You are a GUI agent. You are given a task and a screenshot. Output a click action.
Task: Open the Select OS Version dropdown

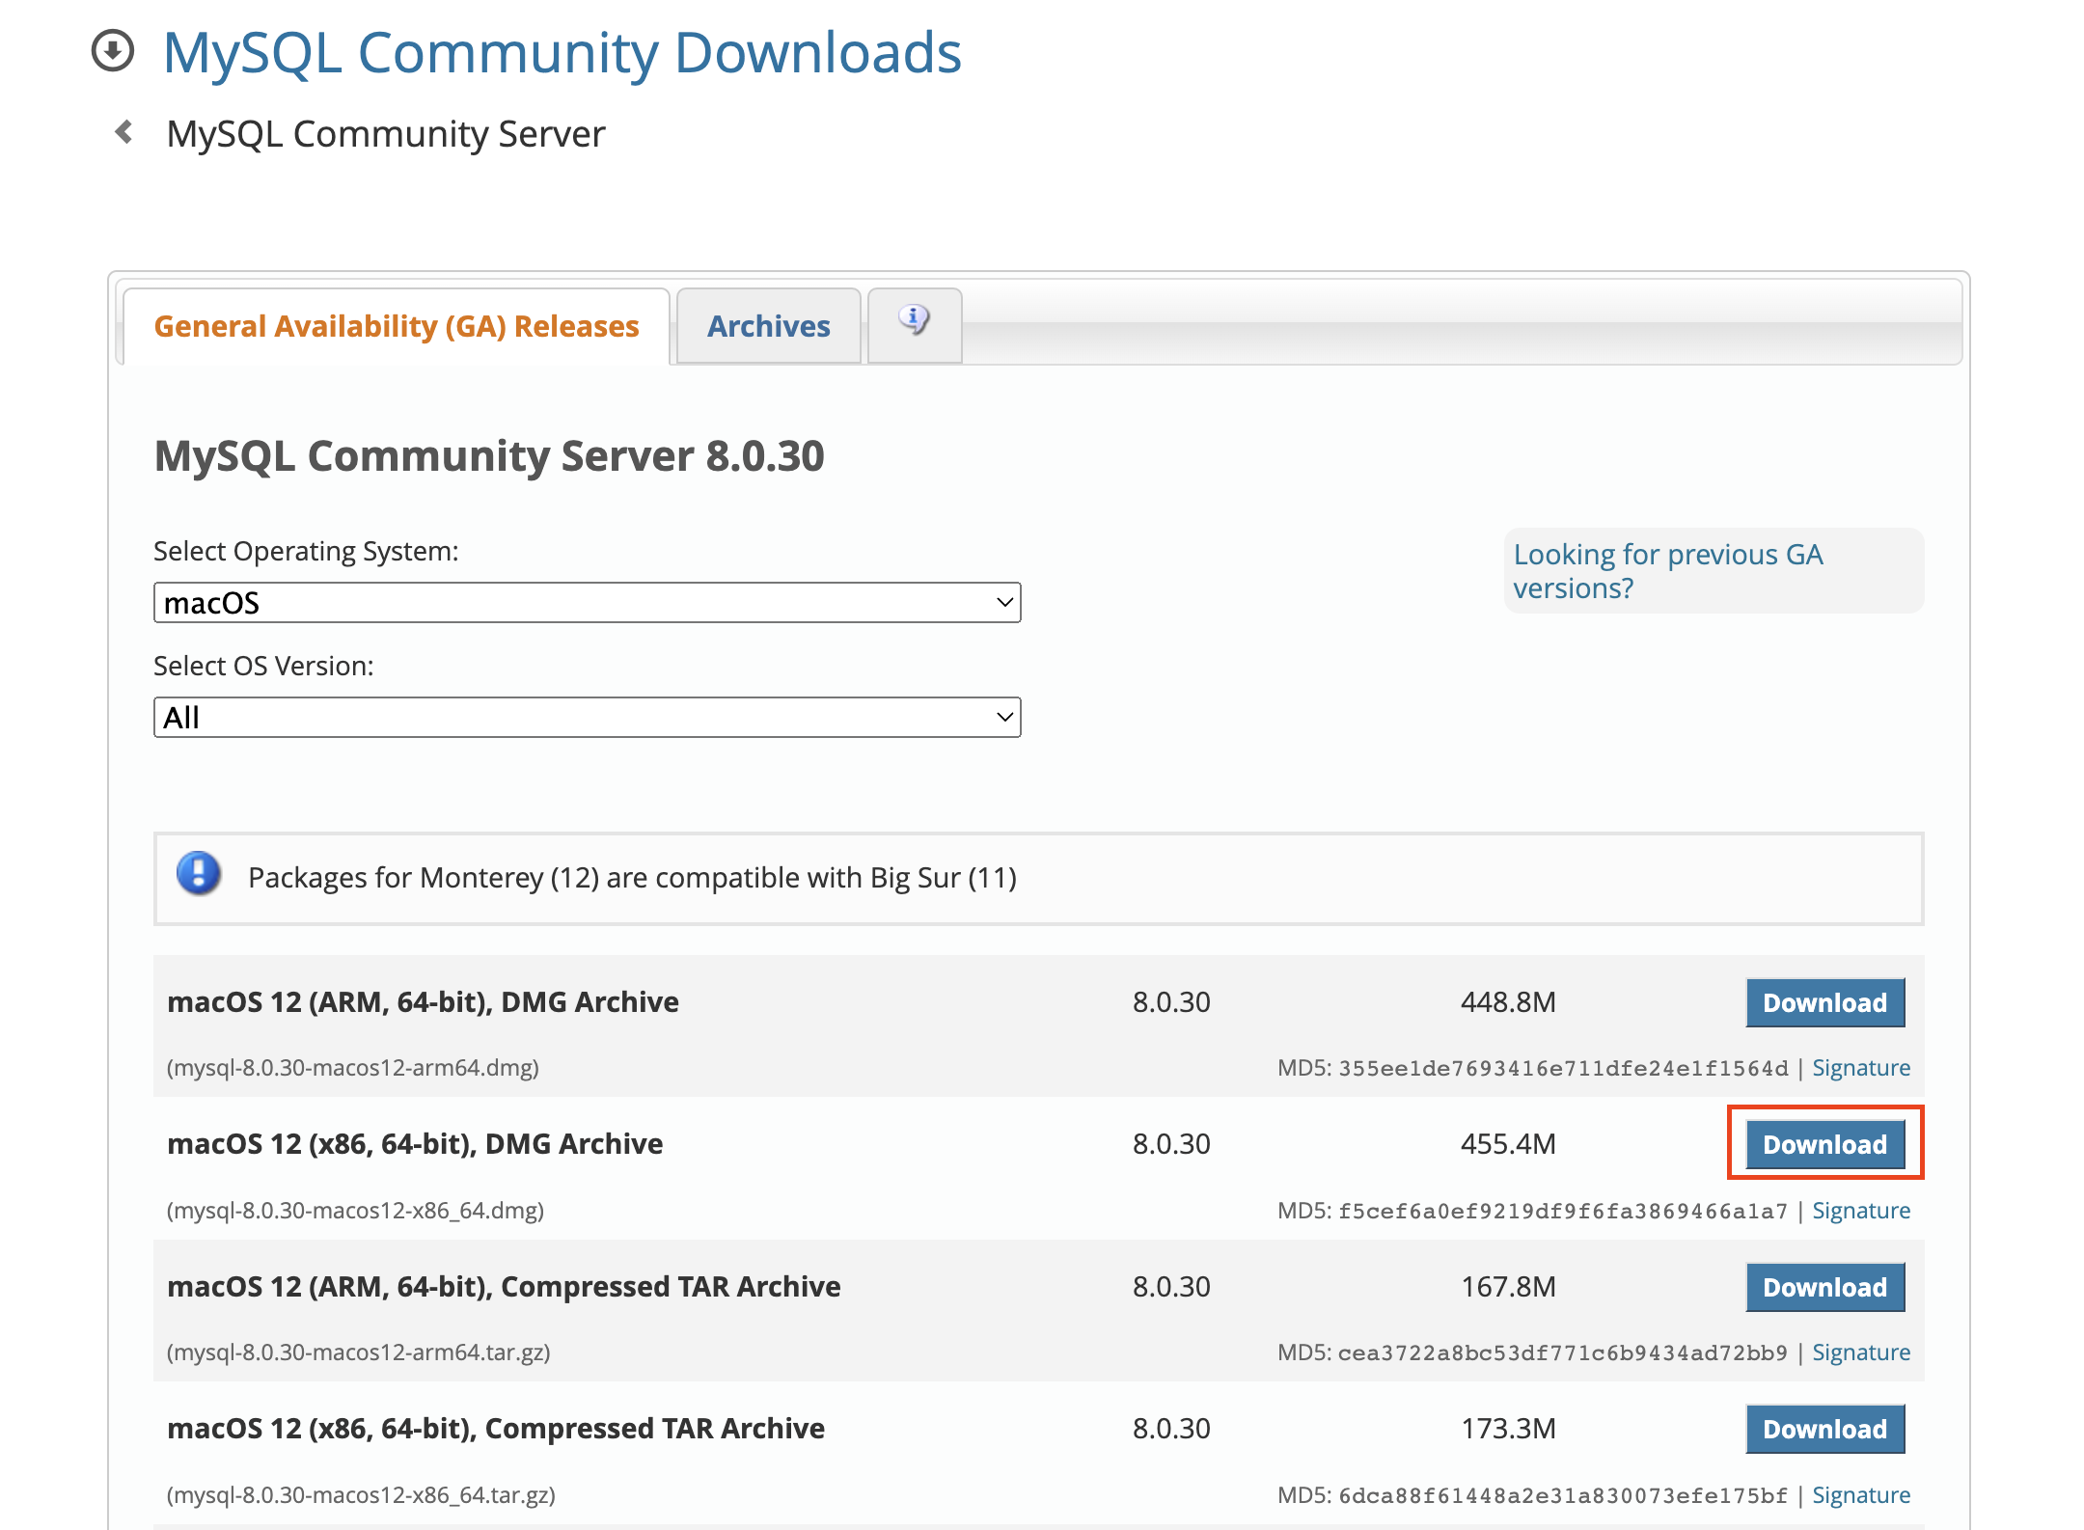coord(587,718)
